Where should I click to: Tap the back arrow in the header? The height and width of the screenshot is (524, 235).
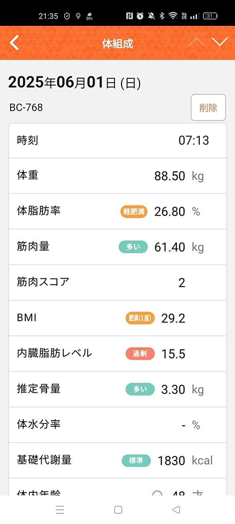tap(14, 43)
